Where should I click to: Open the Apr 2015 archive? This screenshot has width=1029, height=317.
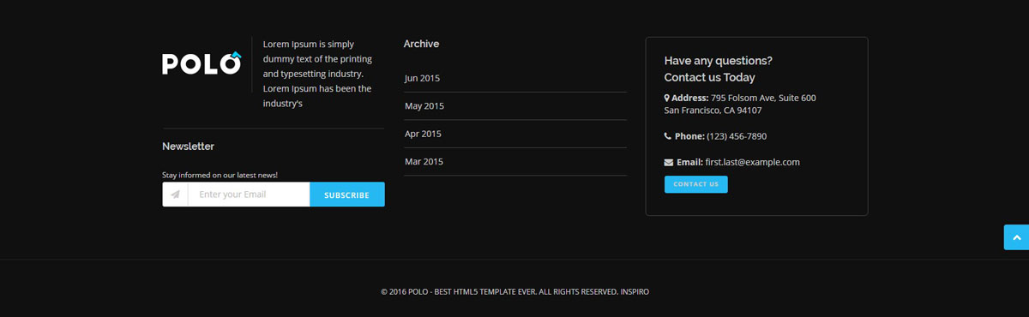tap(424, 134)
